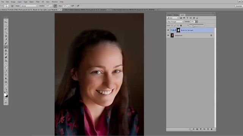Click Add layer style fx icon
243x136 pixels.
point(194,129)
